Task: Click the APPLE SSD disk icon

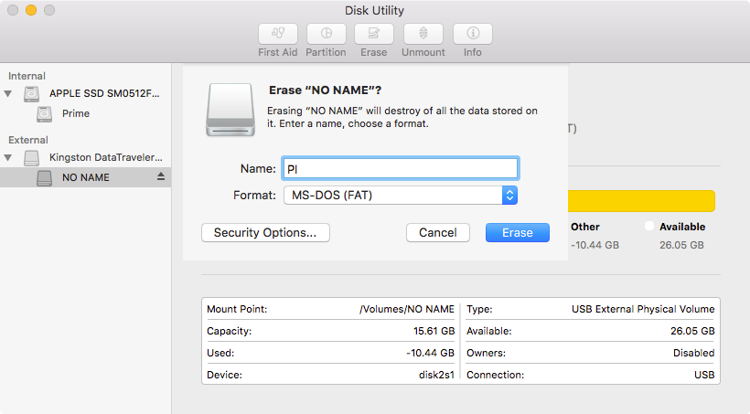Action: click(32, 94)
